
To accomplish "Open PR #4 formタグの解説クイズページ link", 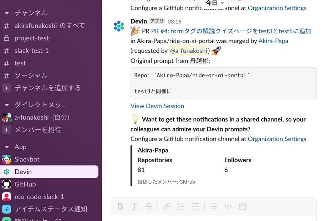I will point(231,31).
